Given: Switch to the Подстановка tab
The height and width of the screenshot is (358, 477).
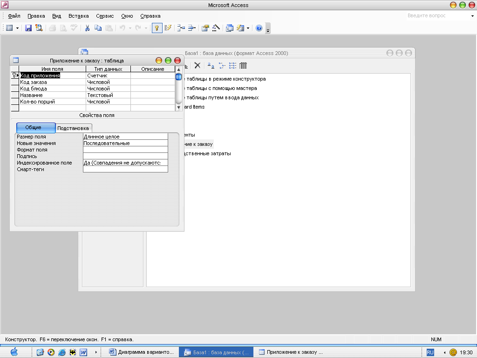Looking at the screenshot, I should pyautogui.click(x=73, y=128).
